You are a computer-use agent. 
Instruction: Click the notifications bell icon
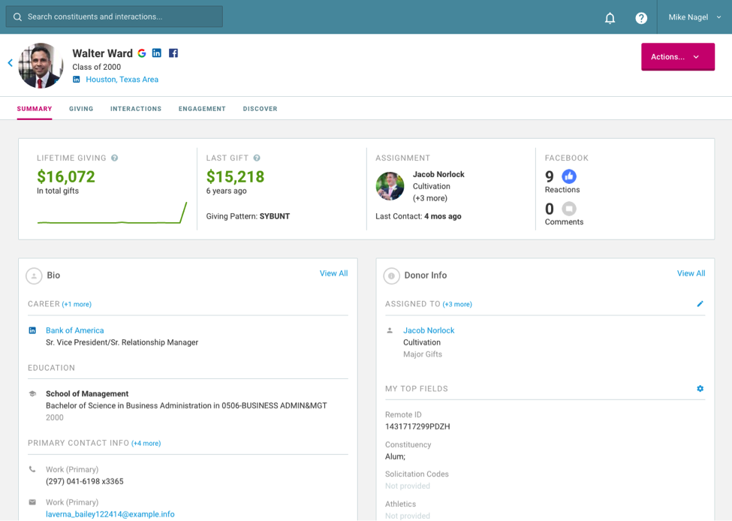[610, 18]
